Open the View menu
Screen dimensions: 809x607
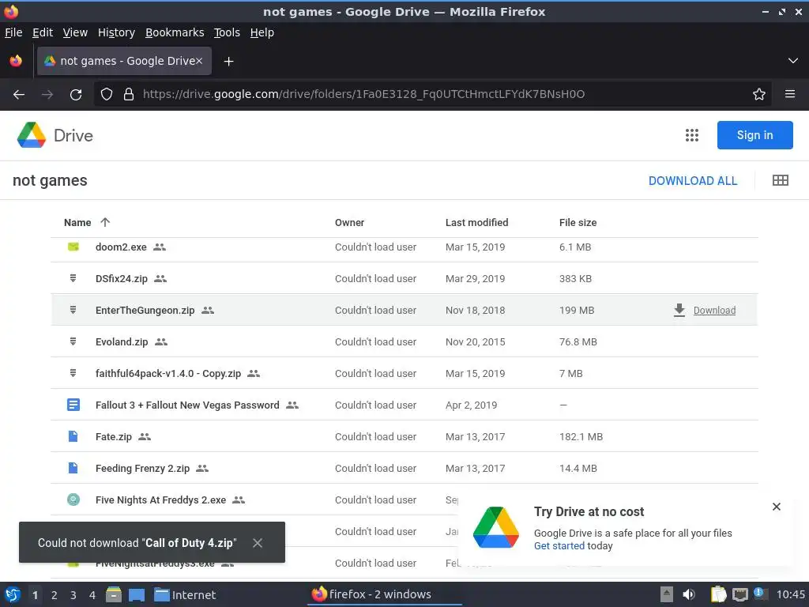click(75, 32)
